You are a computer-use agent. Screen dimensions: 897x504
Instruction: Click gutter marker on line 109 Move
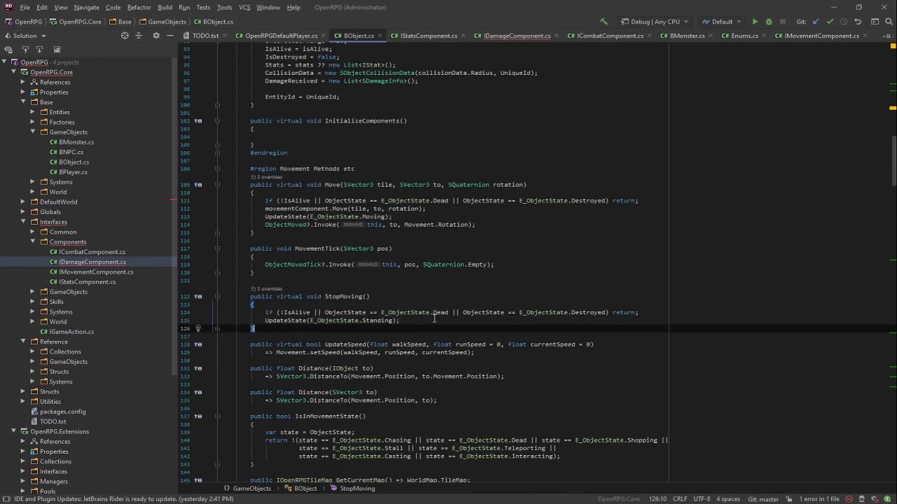point(198,185)
